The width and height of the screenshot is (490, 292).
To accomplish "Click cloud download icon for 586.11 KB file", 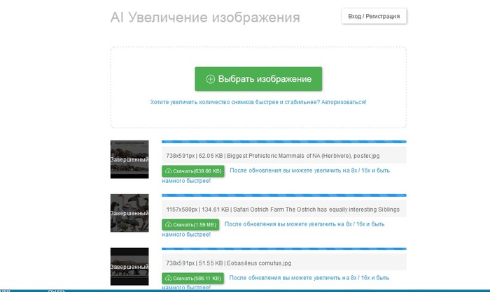I will click(x=169, y=278).
